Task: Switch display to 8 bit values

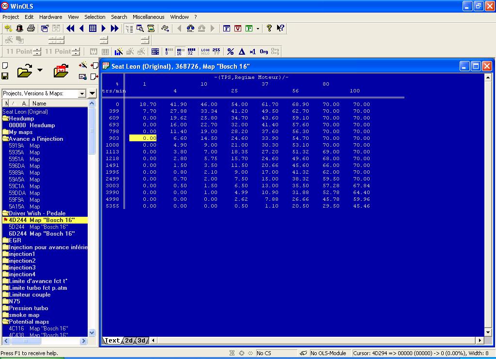Action: click(x=169, y=51)
